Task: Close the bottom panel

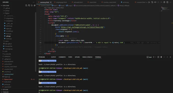Action: point(170,57)
